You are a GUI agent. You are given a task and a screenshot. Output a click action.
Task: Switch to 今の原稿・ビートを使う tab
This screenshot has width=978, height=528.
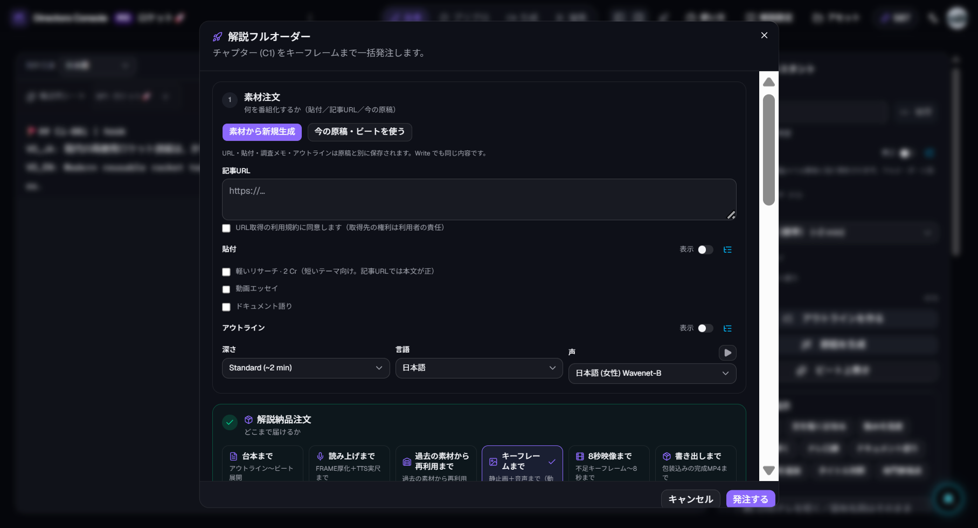(x=360, y=132)
